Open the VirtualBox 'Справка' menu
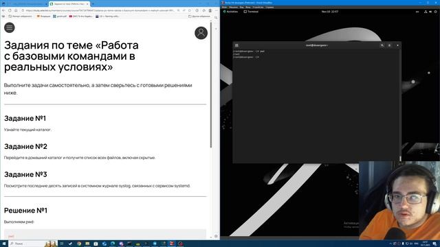Viewport: 440px width, 247px height. (x=269, y=8)
